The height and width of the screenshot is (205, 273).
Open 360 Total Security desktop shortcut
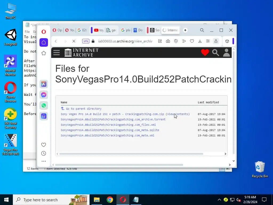[10, 119]
